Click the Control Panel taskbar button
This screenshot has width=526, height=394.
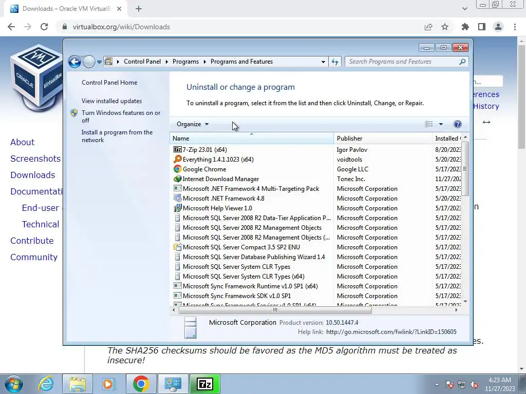click(173, 384)
